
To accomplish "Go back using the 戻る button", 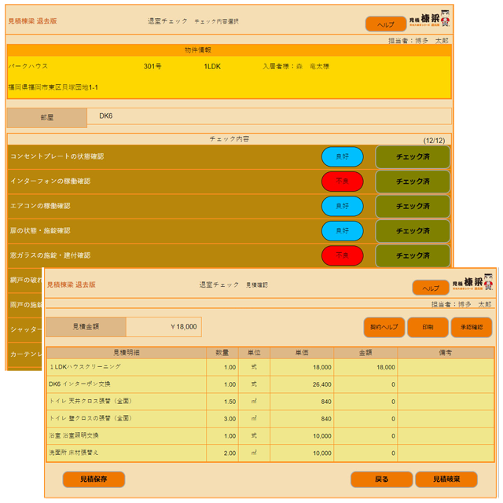I will 380,479.
